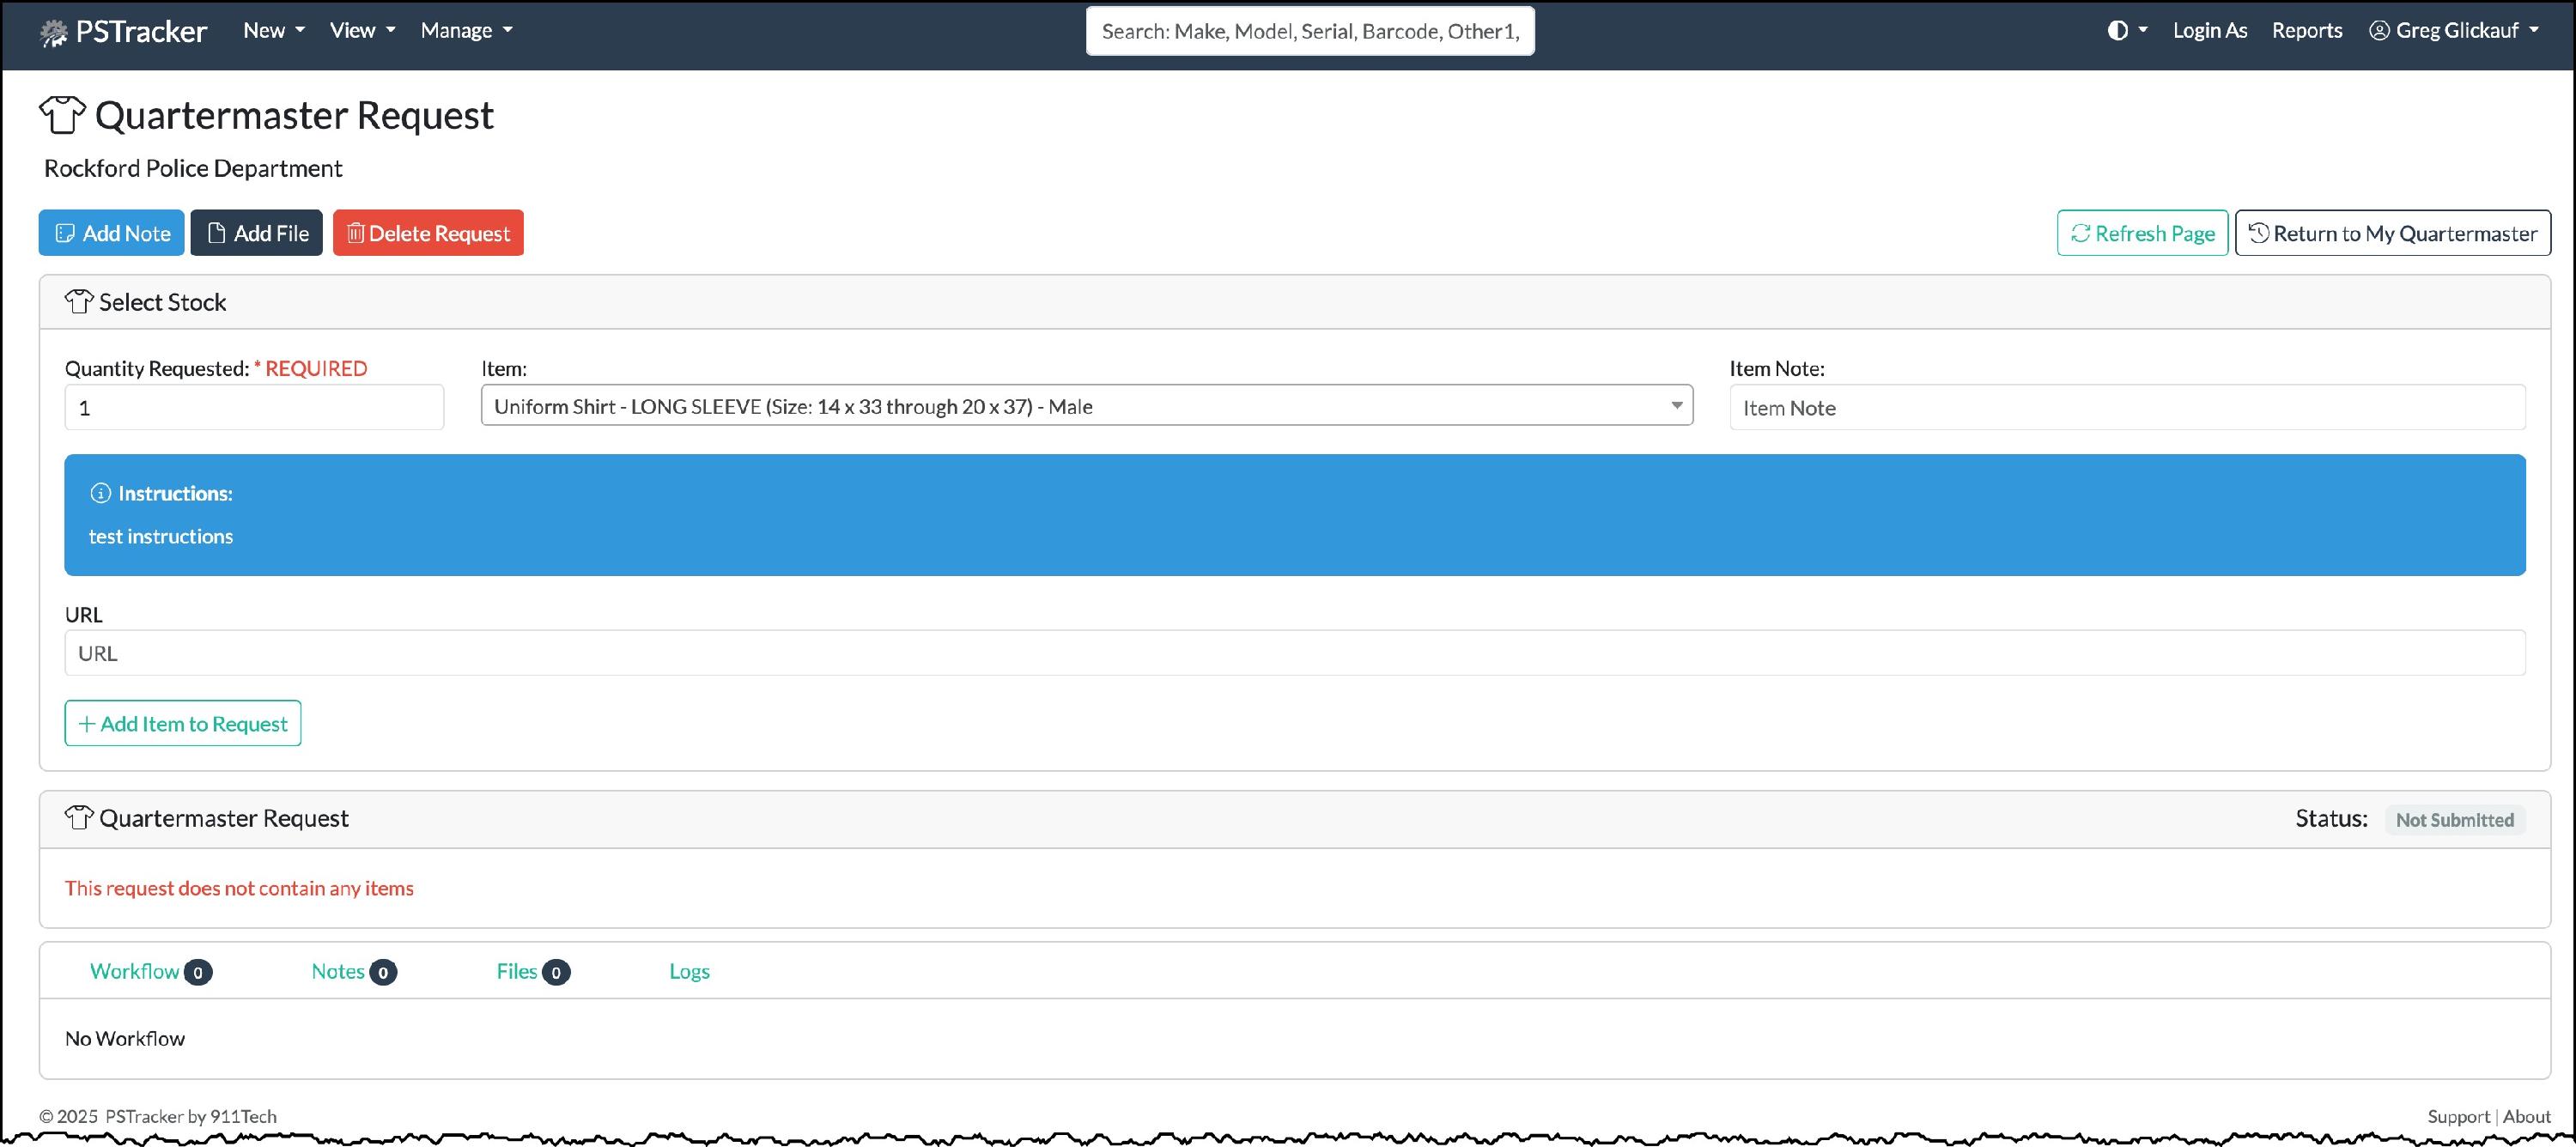Open the Manage dropdown menu
This screenshot has height=1147, width=2576.
tap(466, 31)
